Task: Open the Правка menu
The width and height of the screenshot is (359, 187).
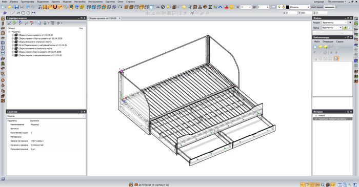Action: (x=14, y=2)
